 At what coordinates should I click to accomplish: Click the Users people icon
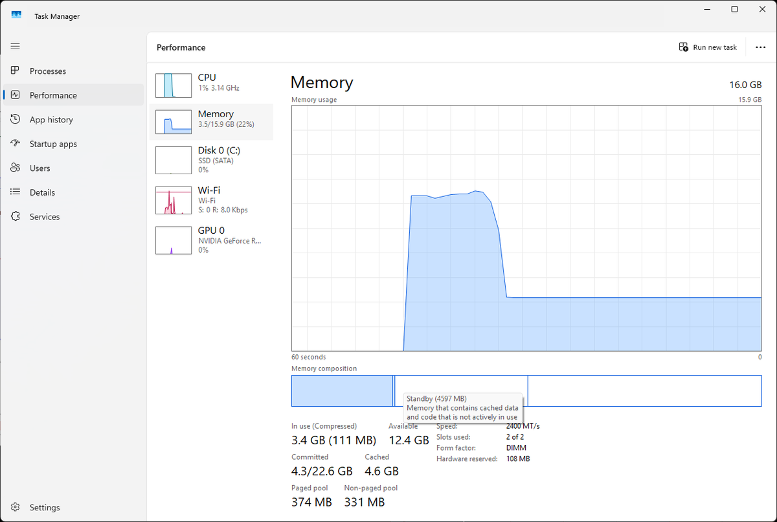16,168
